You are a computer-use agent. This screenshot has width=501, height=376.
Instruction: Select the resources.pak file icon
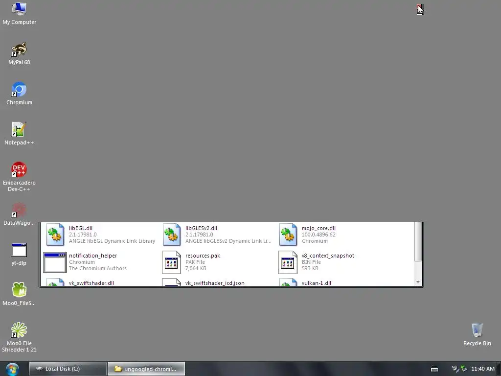[x=172, y=262]
